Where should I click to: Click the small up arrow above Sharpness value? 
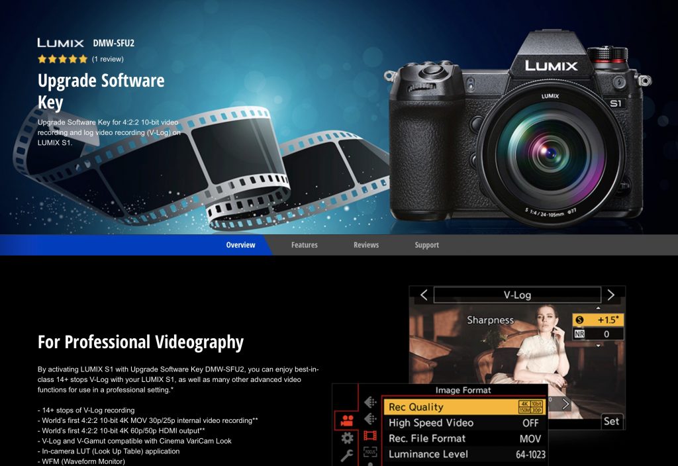tap(598, 308)
